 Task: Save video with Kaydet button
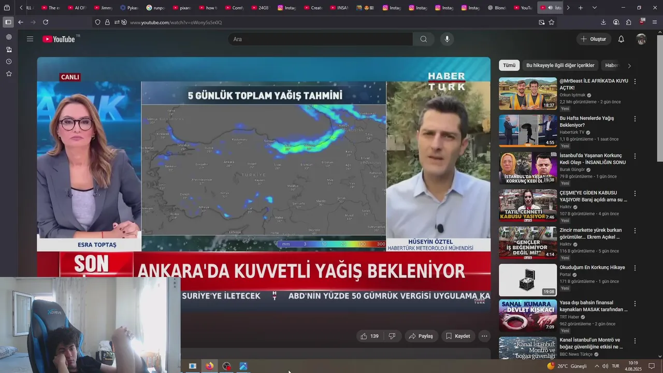click(x=458, y=336)
